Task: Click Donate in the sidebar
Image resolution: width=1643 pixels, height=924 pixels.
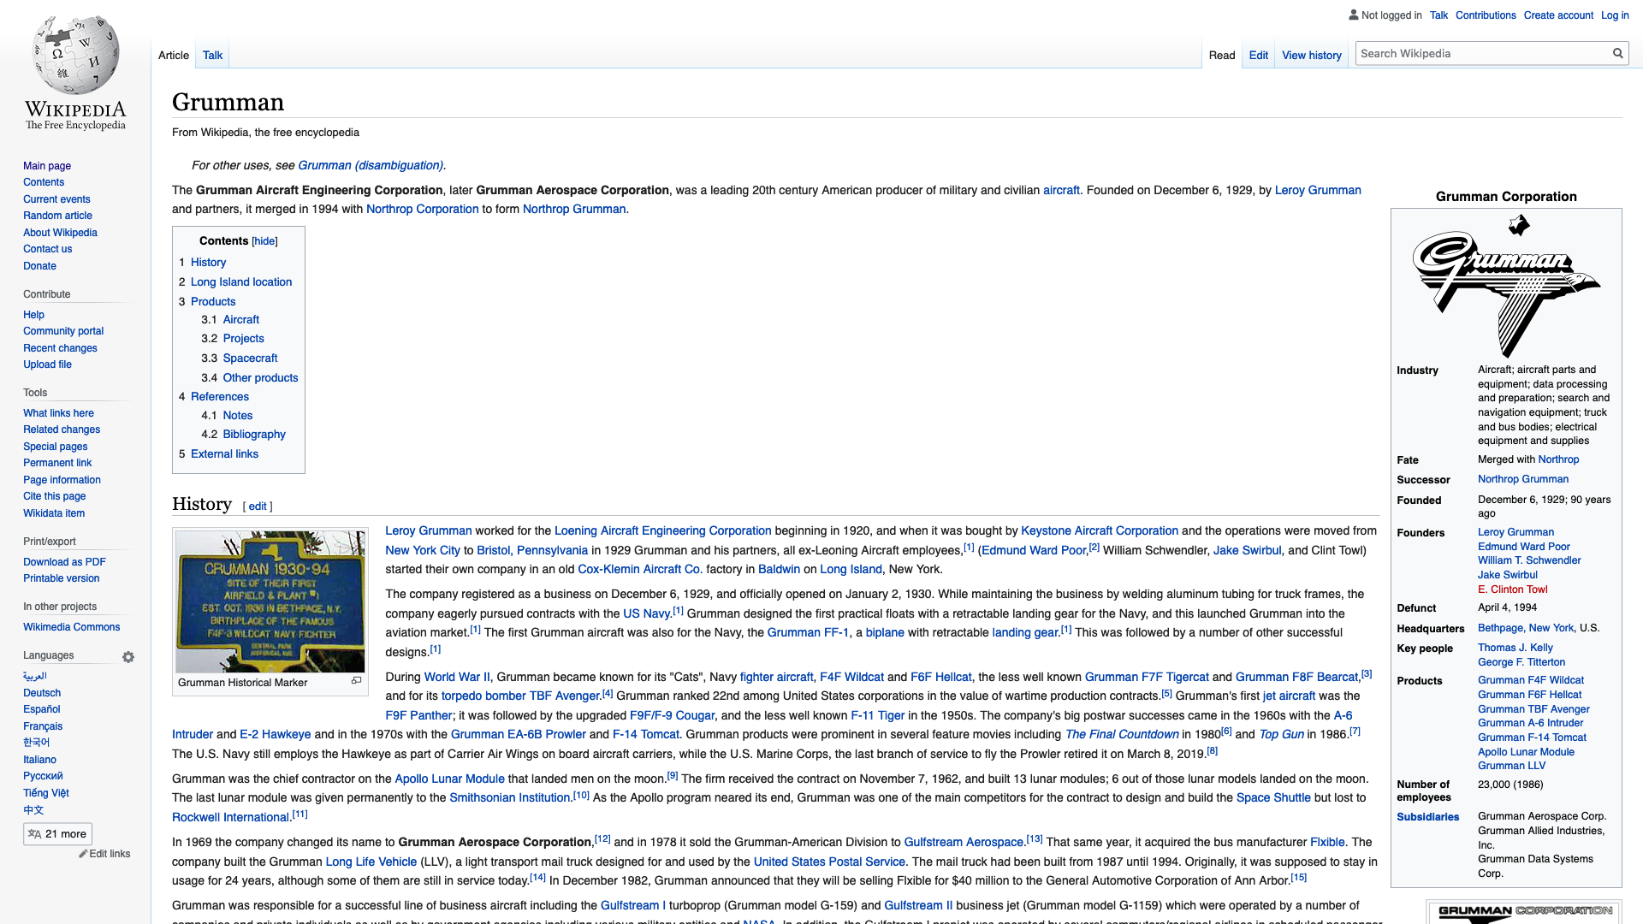Action: pyautogui.click(x=39, y=266)
